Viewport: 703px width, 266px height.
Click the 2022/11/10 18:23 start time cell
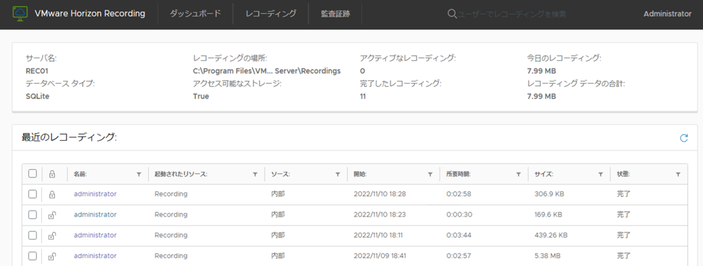[380, 214]
